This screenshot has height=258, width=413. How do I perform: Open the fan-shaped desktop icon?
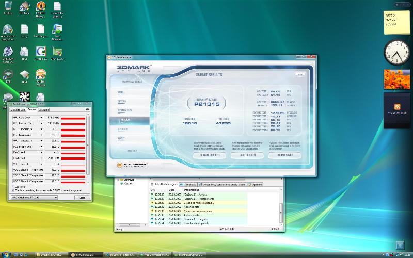[24, 96]
